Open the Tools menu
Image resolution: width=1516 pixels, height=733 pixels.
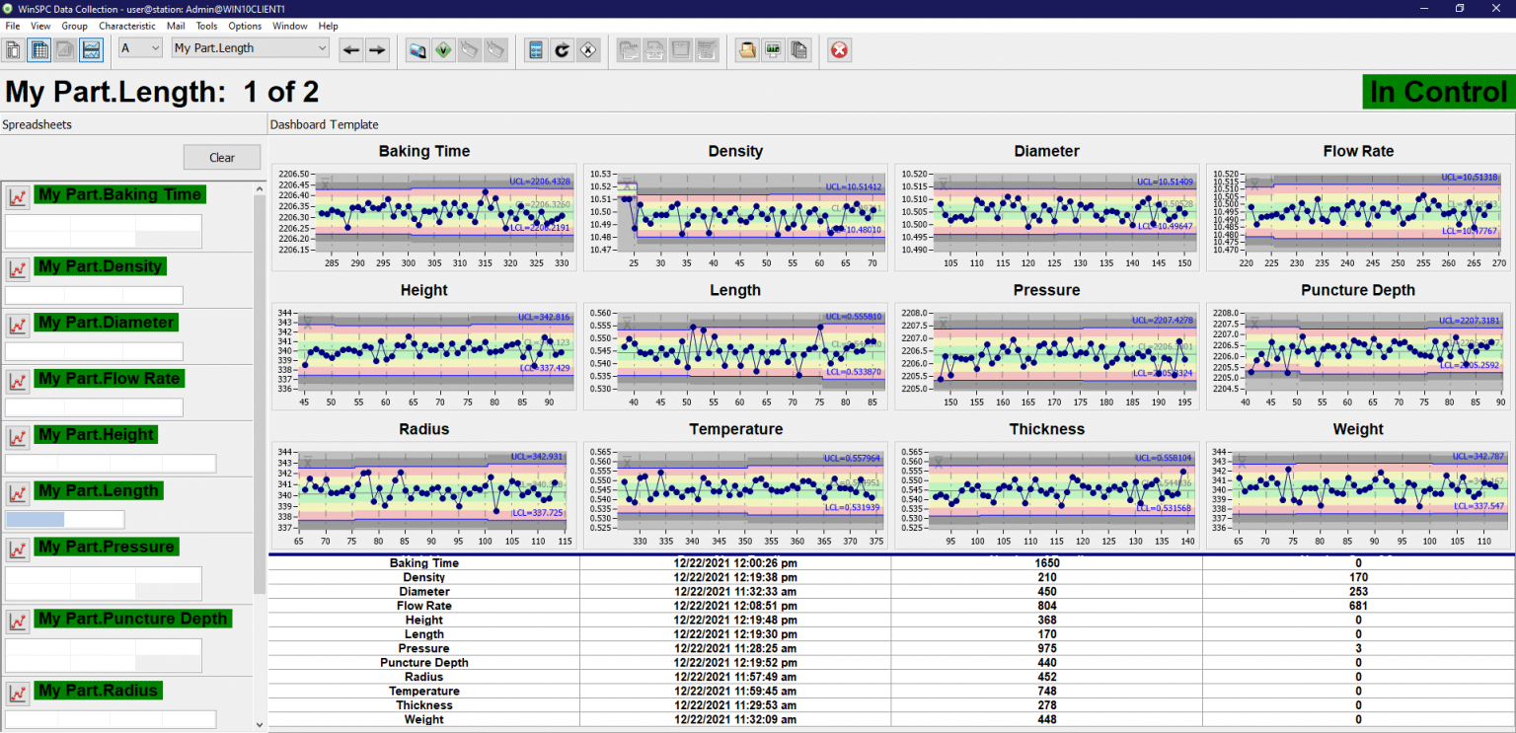206,26
